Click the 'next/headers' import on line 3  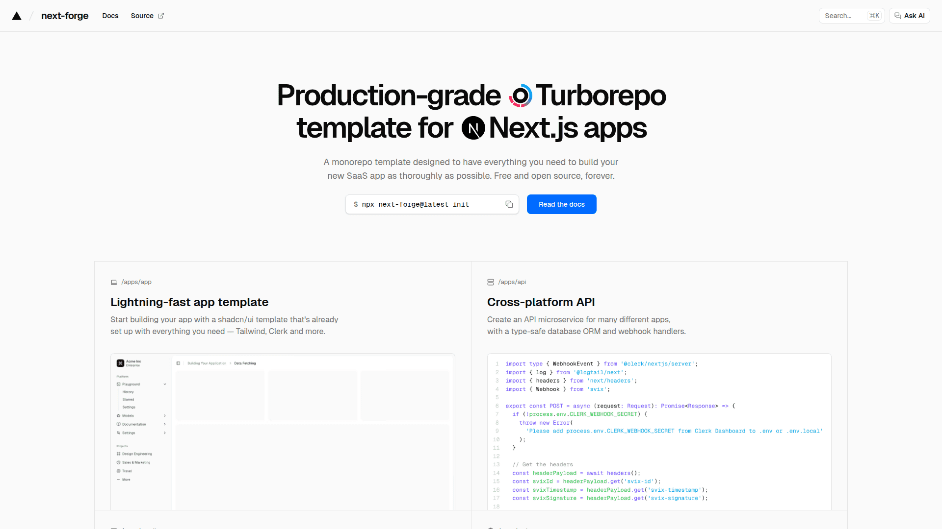(611, 381)
